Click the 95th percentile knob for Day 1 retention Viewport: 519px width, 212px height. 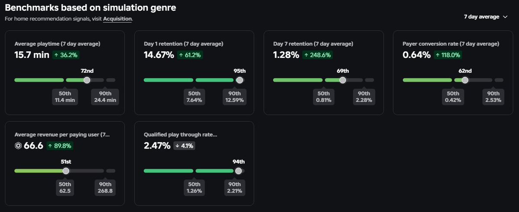(240, 80)
